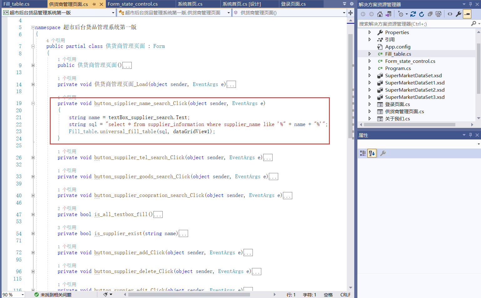Image resolution: width=481 pixels, height=298 pixels.
Task: Refresh the Solution Explorer tree
Action: pyautogui.click(x=422, y=14)
